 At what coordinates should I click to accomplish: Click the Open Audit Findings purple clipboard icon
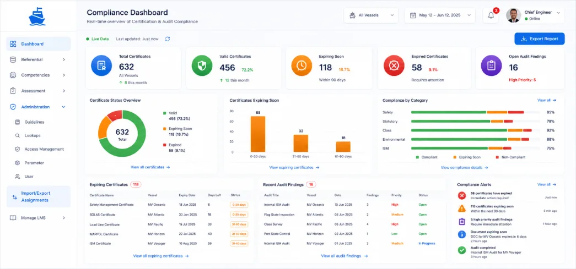click(492, 65)
